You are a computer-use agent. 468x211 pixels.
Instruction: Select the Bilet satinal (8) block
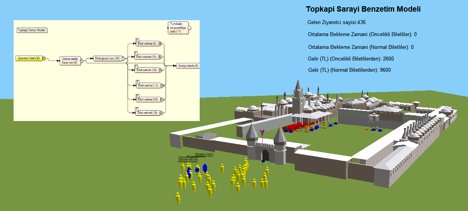tap(147, 43)
